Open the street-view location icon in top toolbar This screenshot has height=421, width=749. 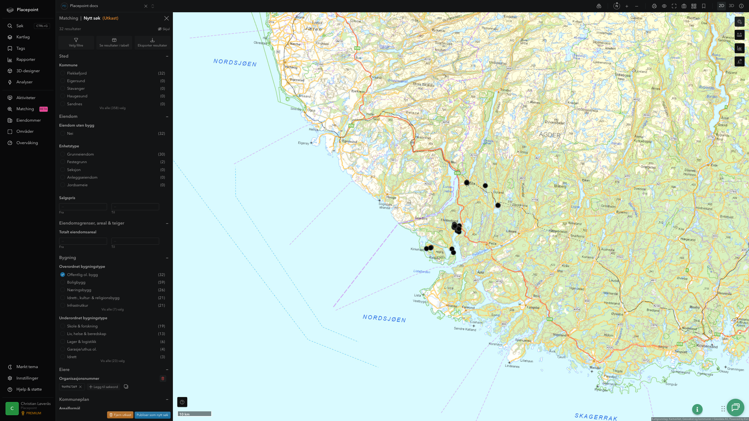click(x=599, y=6)
